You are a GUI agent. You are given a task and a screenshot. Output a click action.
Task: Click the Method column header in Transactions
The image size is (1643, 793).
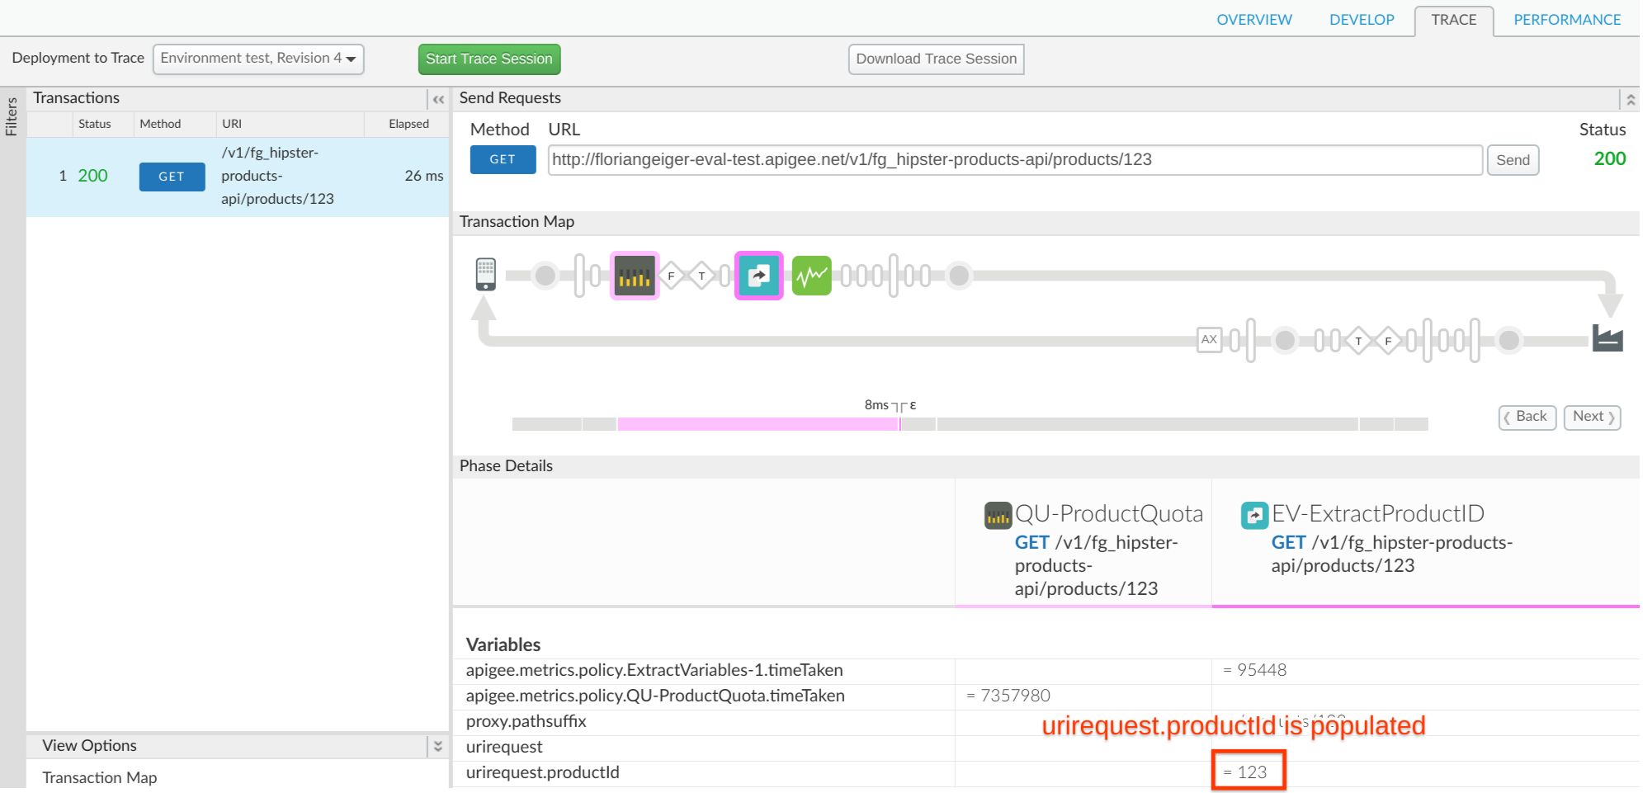[160, 124]
